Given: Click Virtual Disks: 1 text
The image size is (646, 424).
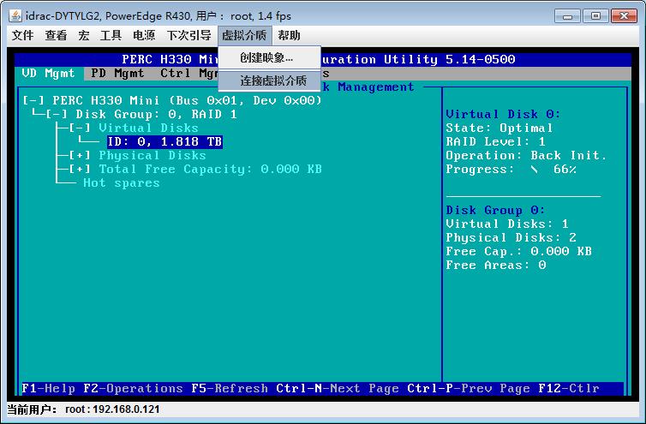Looking at the screenshot, I should [507, 224].
